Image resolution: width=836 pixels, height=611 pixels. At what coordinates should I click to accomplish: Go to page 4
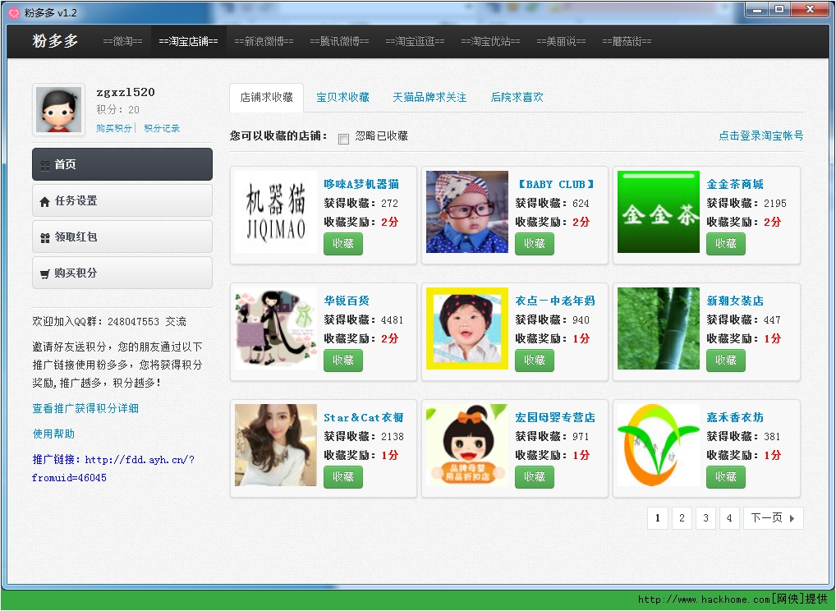click(729, 517)
